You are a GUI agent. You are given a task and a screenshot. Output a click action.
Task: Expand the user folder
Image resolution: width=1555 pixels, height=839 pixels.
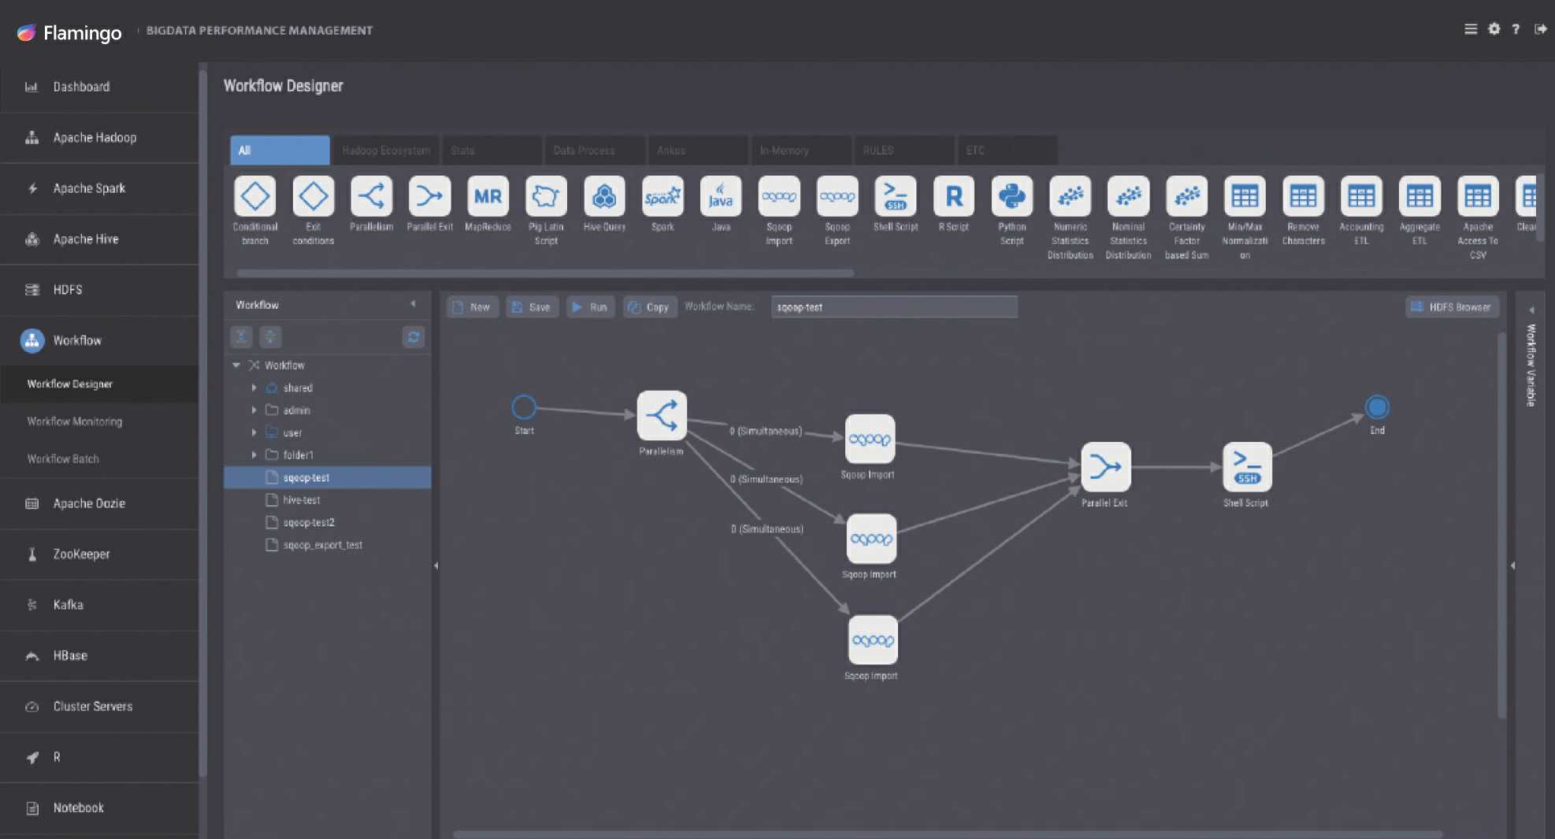pos(254,432)
